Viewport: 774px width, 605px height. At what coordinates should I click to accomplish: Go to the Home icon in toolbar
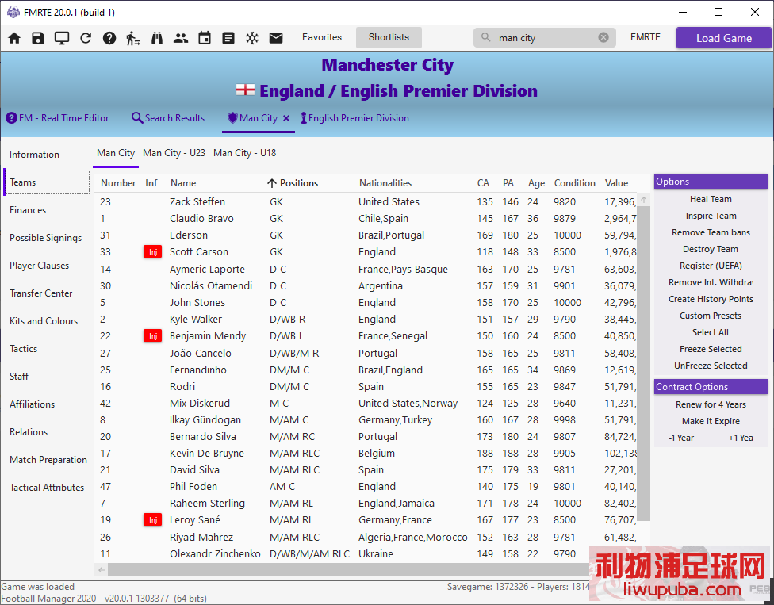pyautogui.click(x=14, y=38)
